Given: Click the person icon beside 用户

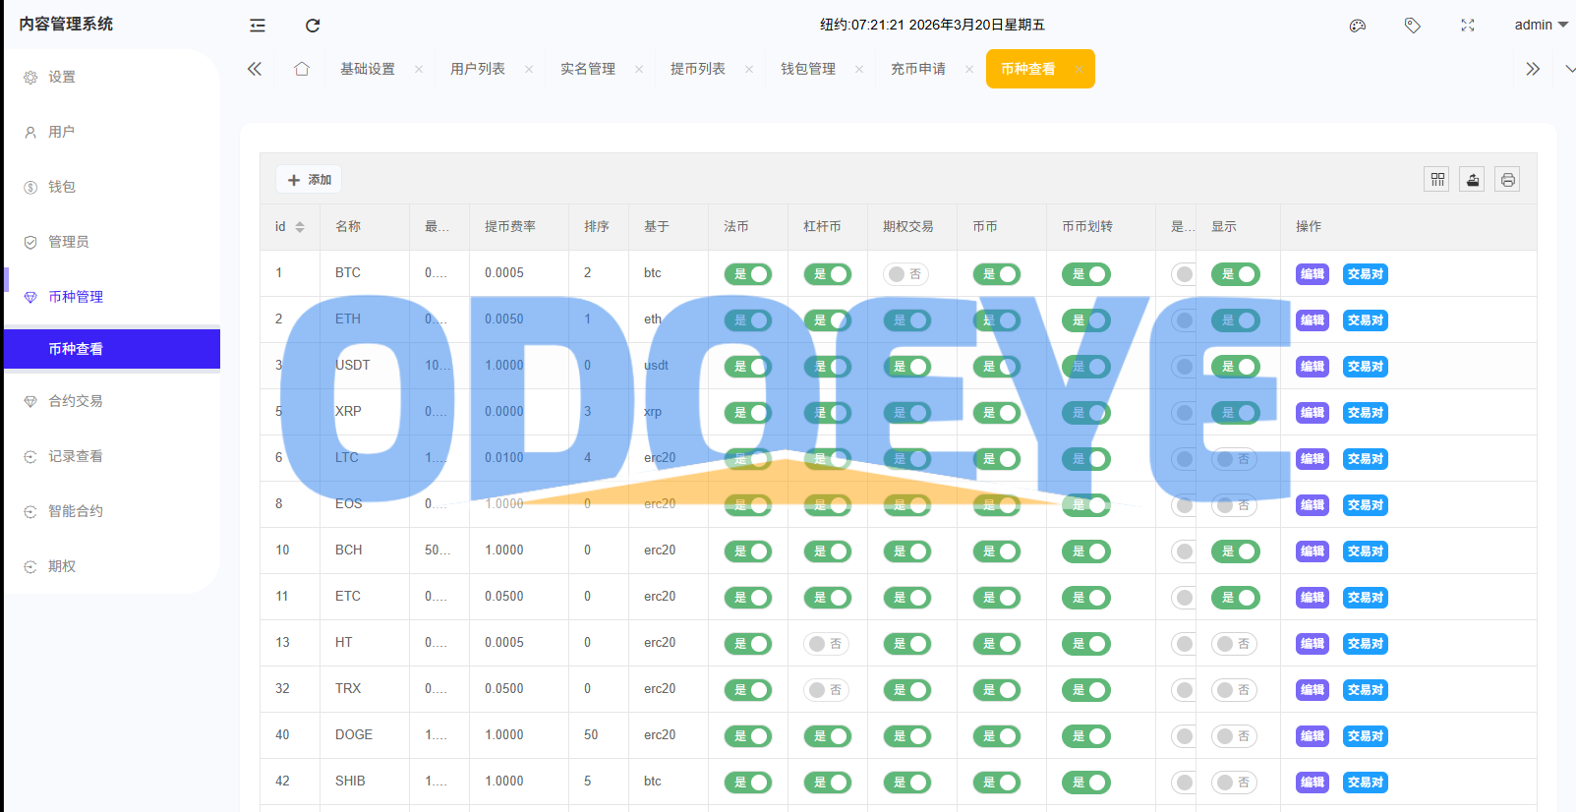Looking at the screenshot, I should (30, 132).
